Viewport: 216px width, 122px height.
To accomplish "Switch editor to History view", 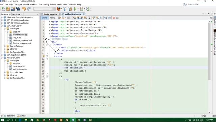I will 52,18.
